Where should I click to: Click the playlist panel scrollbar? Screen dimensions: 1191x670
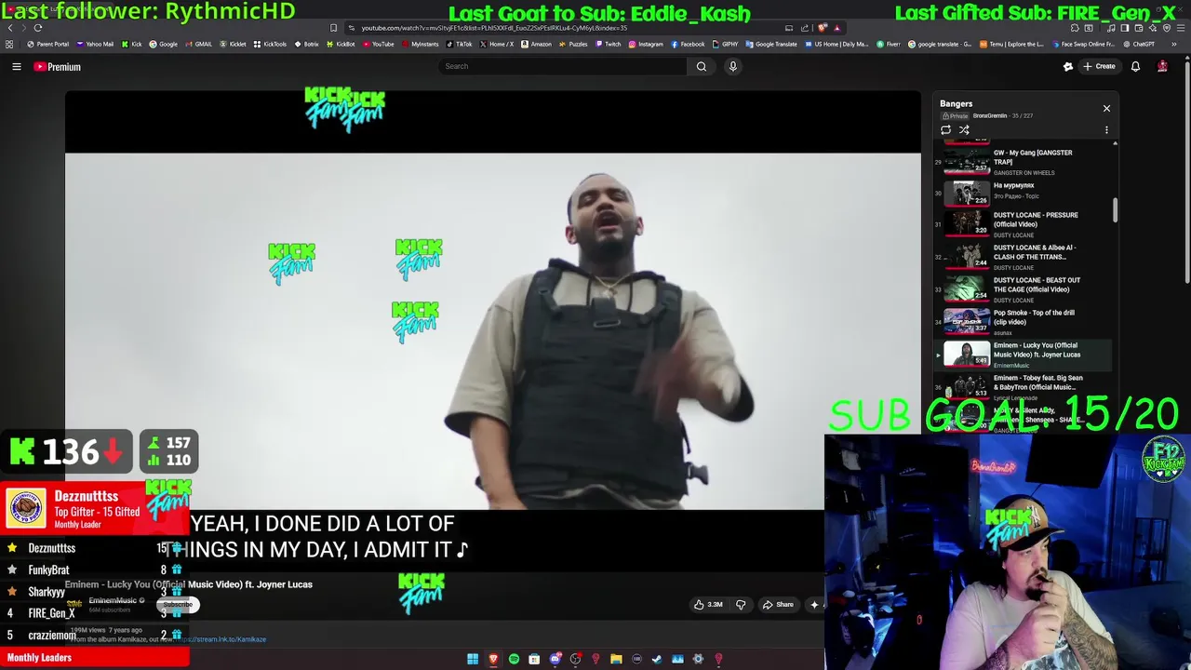tap(1115, 211)
